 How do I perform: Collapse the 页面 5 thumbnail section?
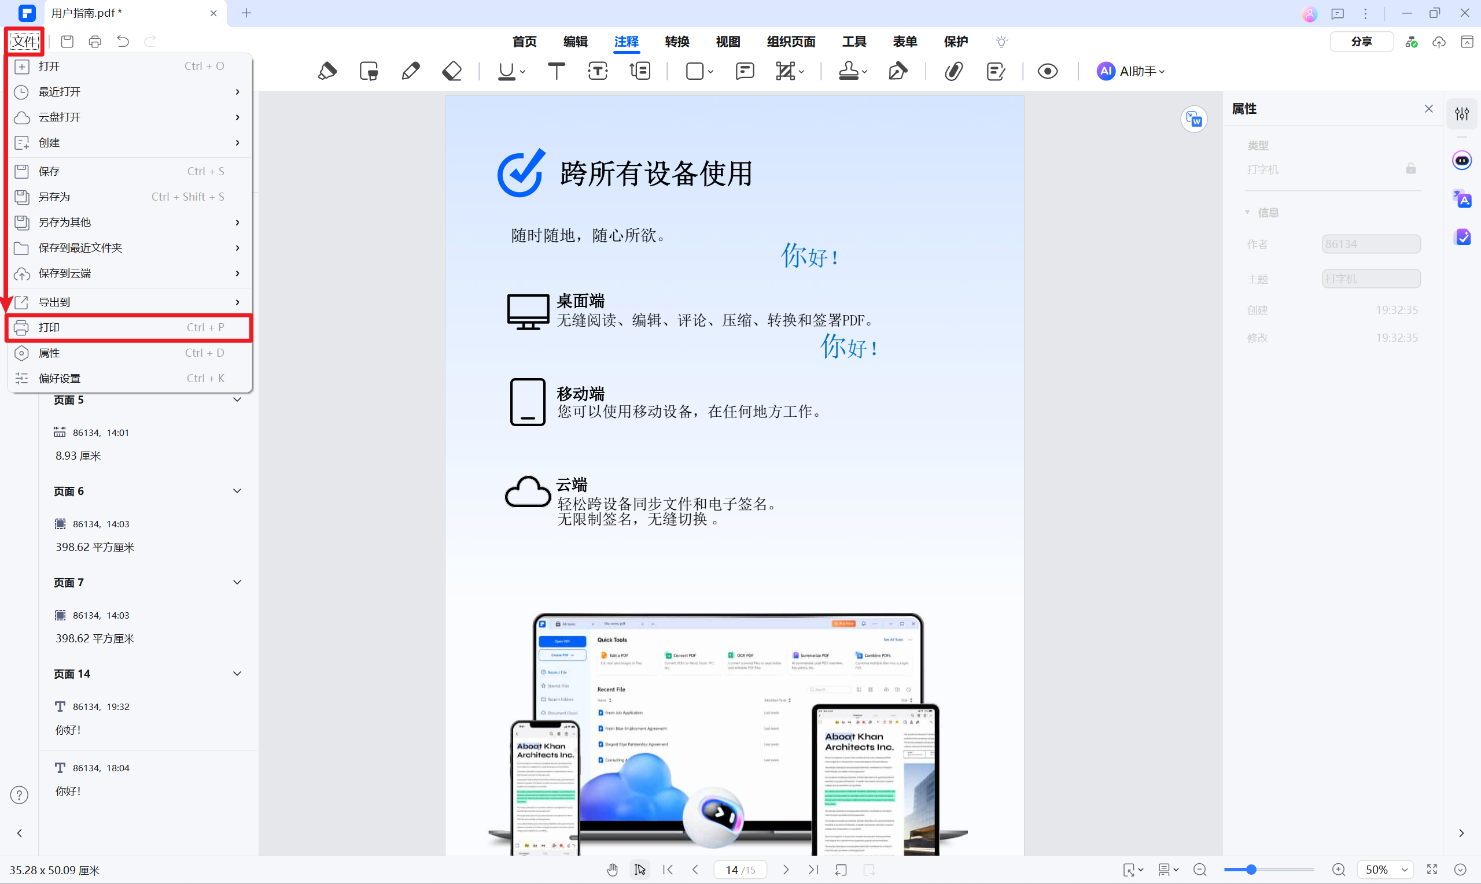pyautogui.click(x=237, y=399)
